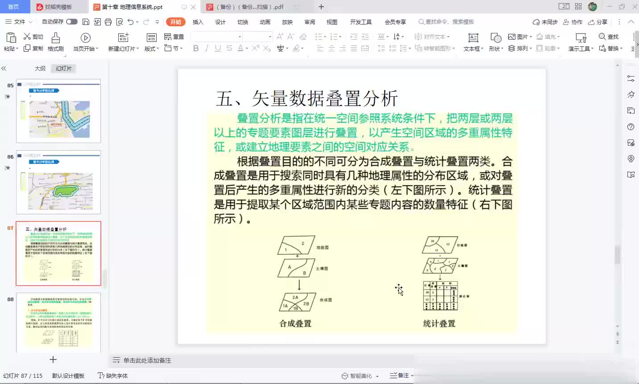
Task: Open the font name combo box
Action: click(x=217, y=37)
